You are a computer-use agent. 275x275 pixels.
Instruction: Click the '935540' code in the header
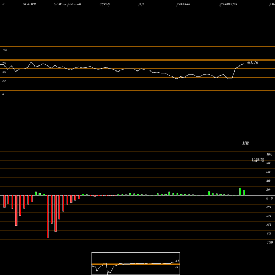click(184, 4)
